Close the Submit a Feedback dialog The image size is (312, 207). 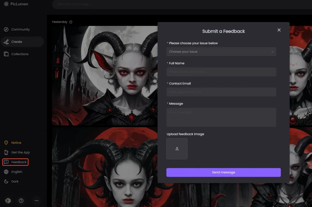279,30
